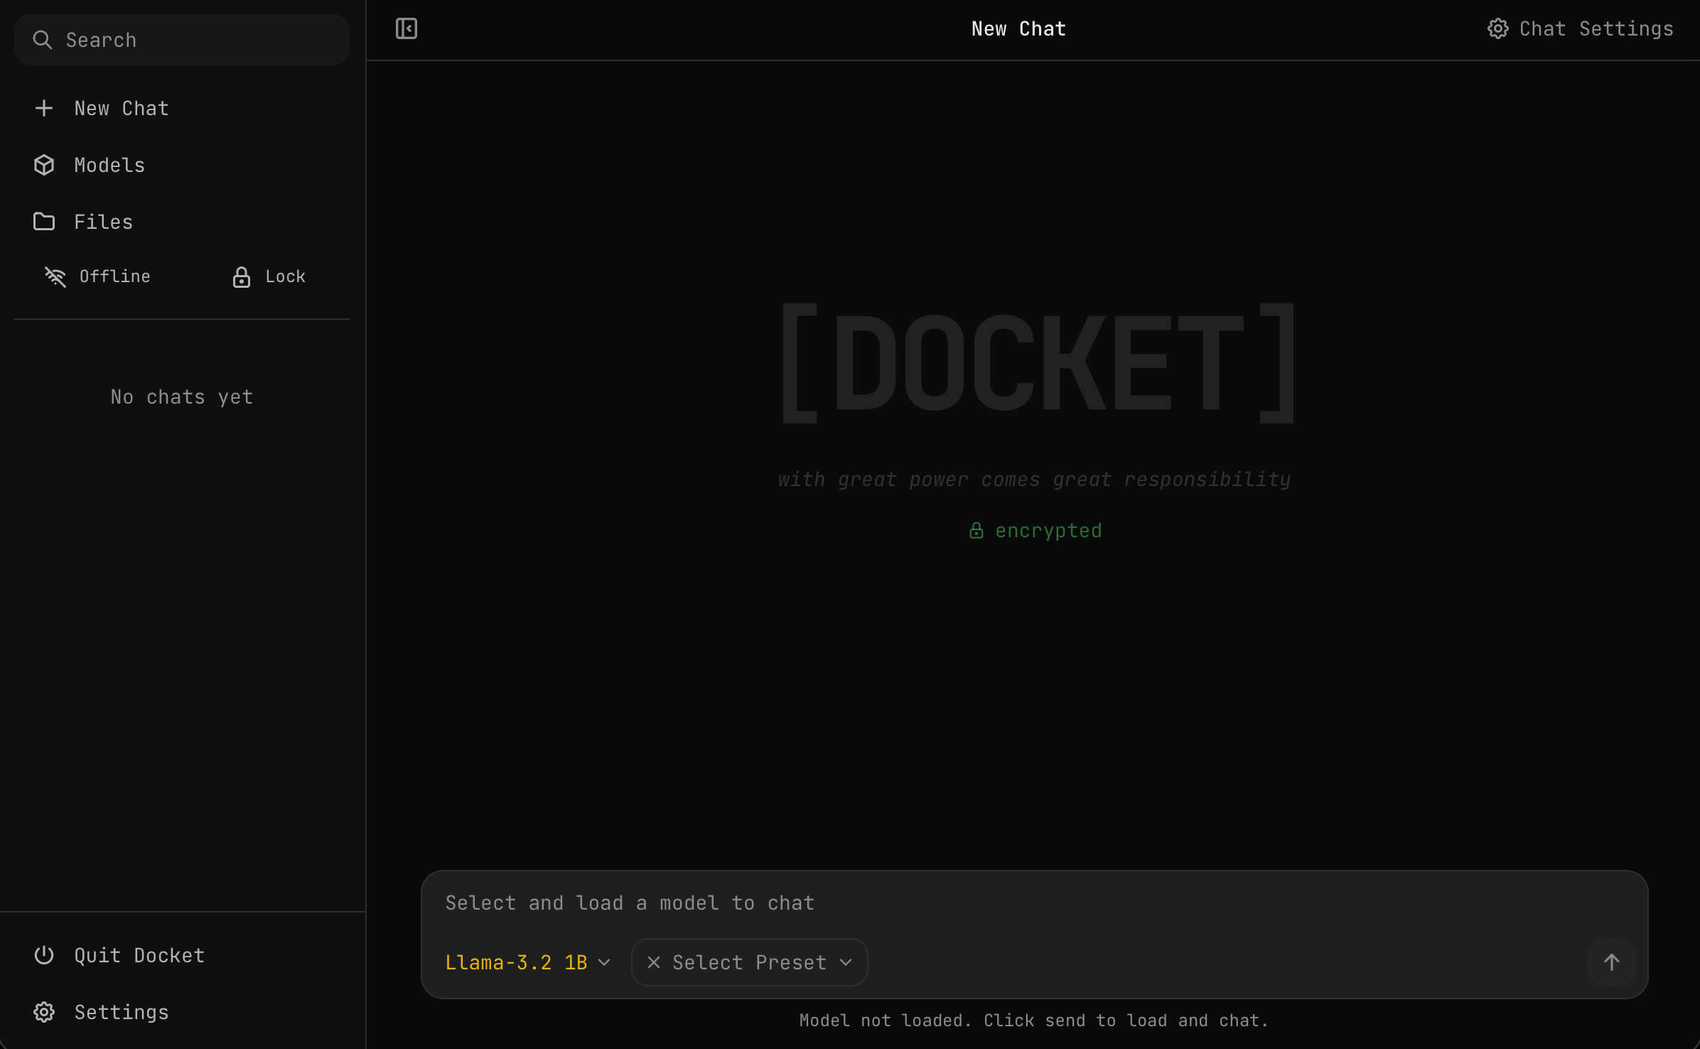Collapse the sidebar using the panel icon
The height and width of the screenshot is (1049, 1700).
[406, 28]
